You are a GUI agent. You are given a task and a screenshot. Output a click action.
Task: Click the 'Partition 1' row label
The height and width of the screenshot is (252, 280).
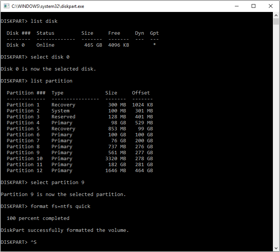click(x=23, y=105)
